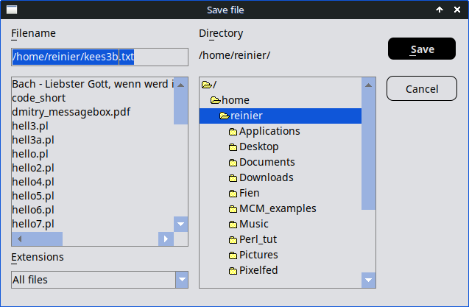Select hello.pl in the file list

(31, 154)
